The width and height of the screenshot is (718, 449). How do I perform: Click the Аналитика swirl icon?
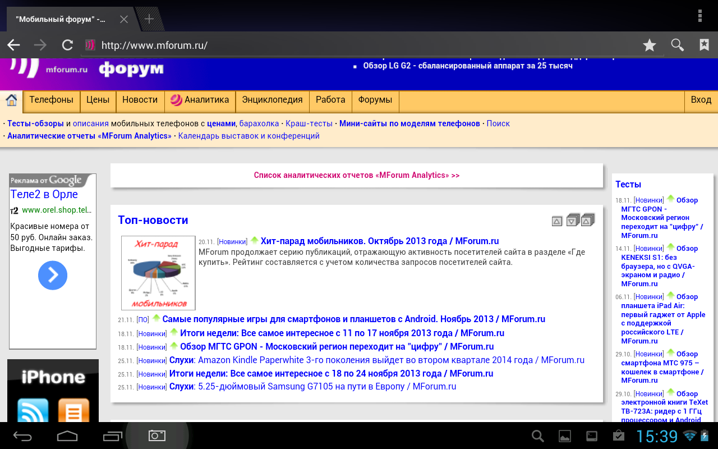coord(176,100)
